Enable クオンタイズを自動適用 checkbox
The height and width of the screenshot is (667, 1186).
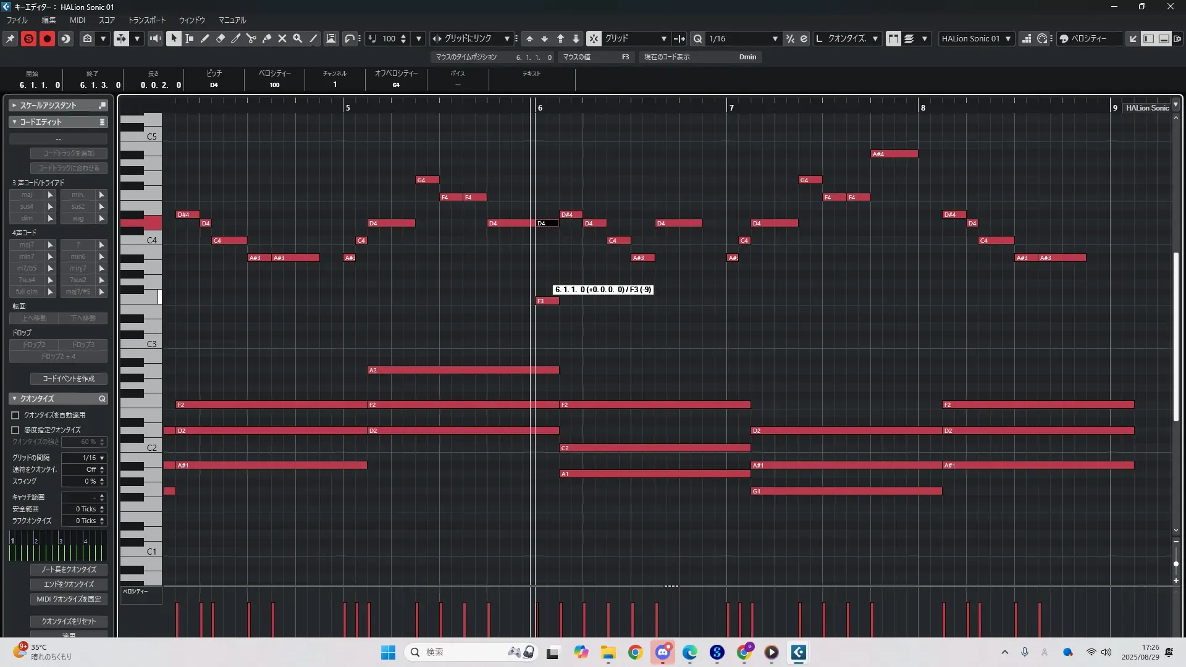tap(15, 415)
